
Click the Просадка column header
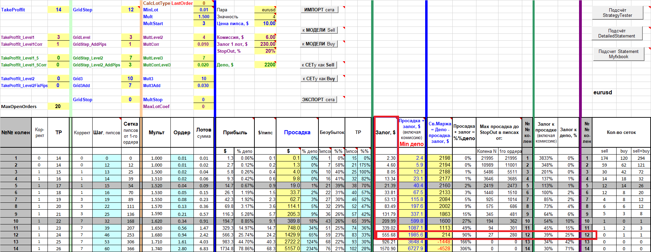297,132
